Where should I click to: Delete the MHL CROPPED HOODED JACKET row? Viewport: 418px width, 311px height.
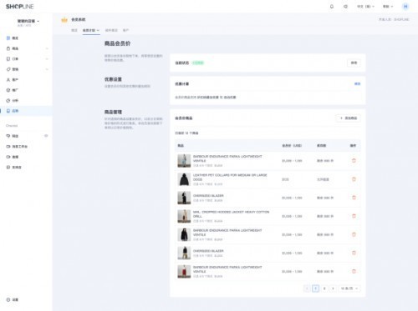coord(354,216)
